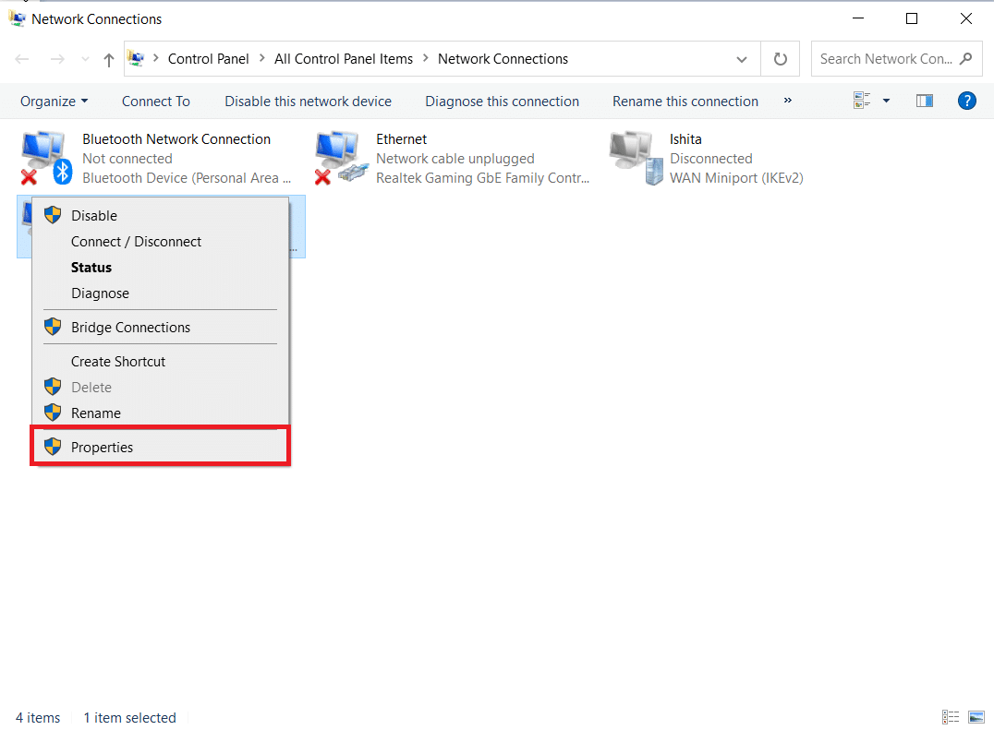994x730 pixels.
Task: Click Connect To in the toolbar
Action: pyautogui.click(x=156, y=102)
